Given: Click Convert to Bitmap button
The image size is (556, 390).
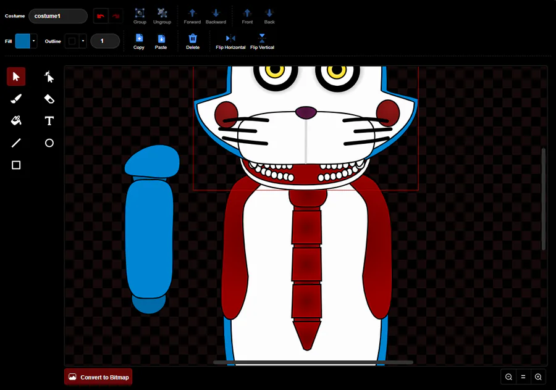Looking at the screenshot, I should point(98,377).
